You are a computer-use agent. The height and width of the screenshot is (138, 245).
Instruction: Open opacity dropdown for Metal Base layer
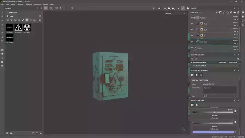pos(236,43)
